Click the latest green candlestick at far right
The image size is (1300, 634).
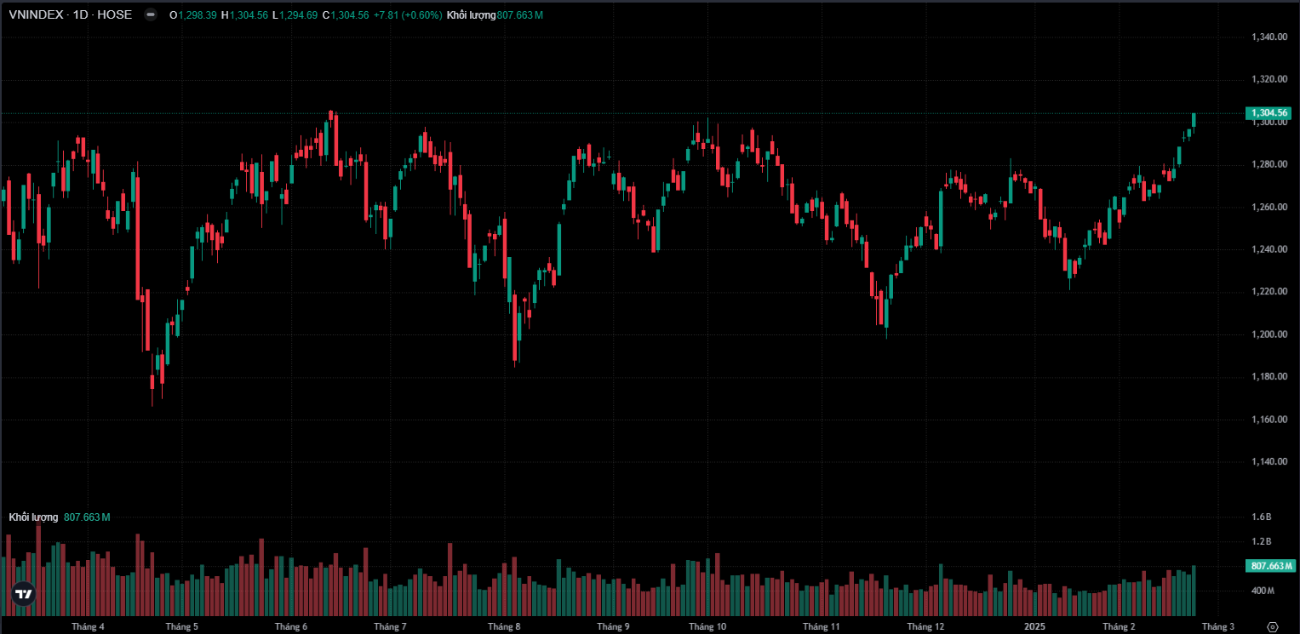(1194, 119)
